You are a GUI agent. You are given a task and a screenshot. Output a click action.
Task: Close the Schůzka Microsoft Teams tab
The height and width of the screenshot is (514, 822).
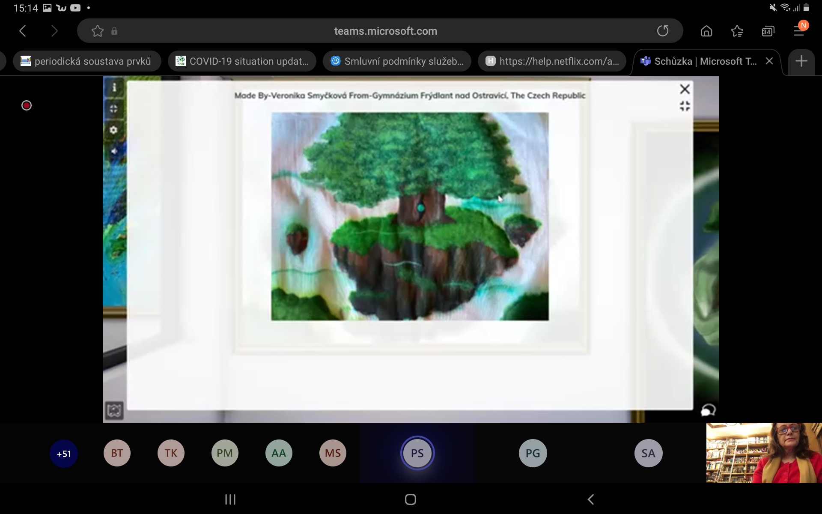pos(769,61)
